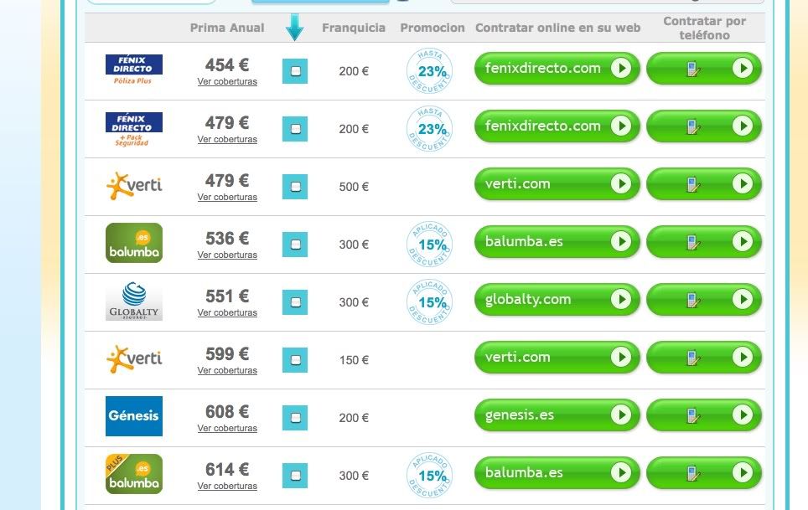Click the Fénix Directo Póliza Plus logo
This screenshot has height=510, width=808.
(134, 70)
